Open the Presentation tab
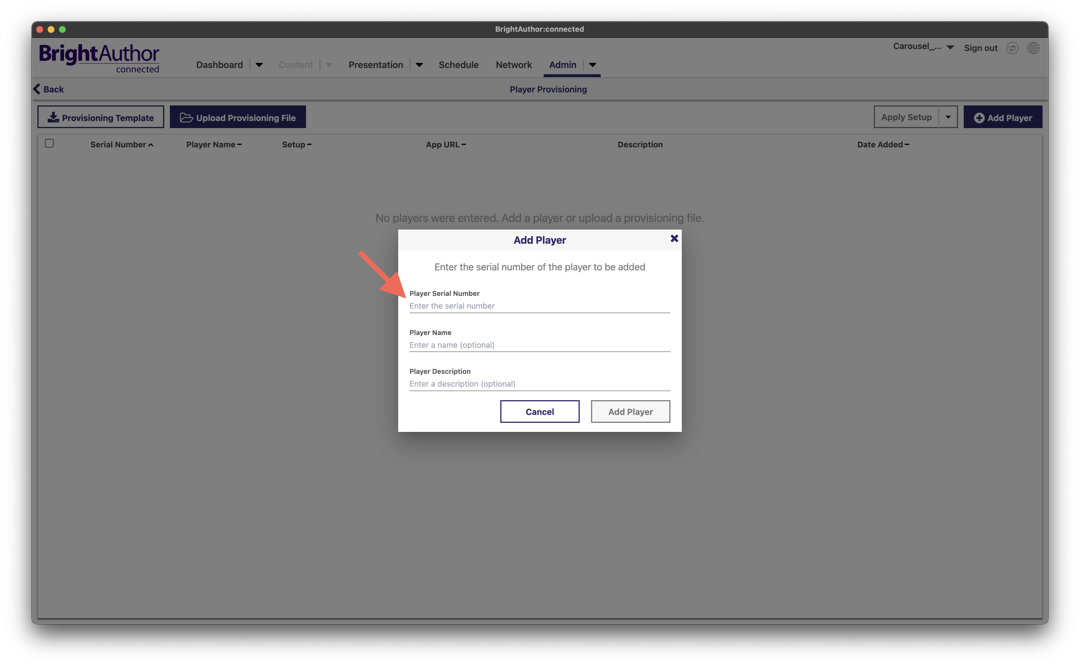The height and width of the screenshot is (666, 1080). [x=376, y=65]
